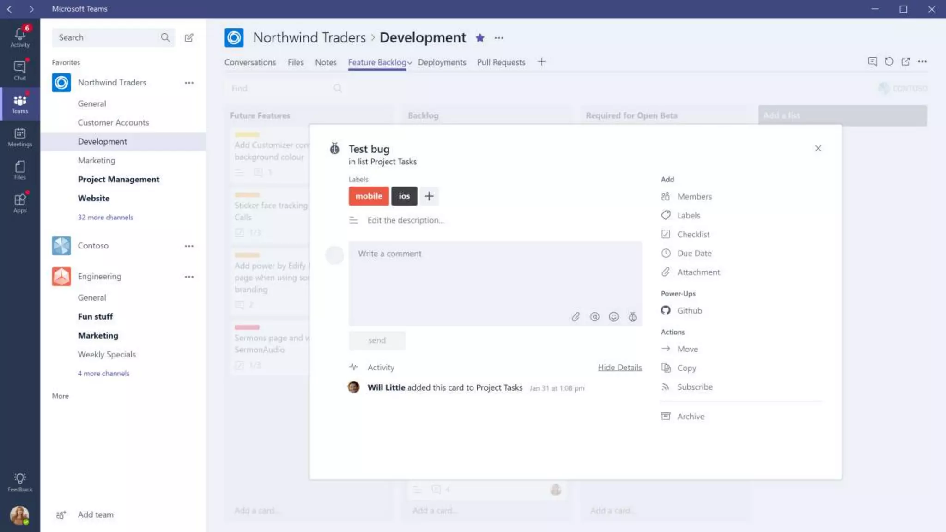Switch to the Deployments tab
The width and height of the screenshot is (946, 532).
pos(442,62)
